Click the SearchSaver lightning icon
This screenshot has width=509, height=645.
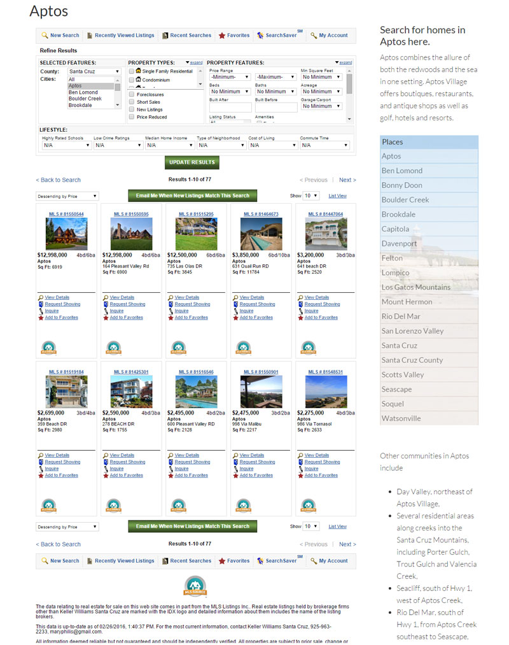[x=261, y=35]
